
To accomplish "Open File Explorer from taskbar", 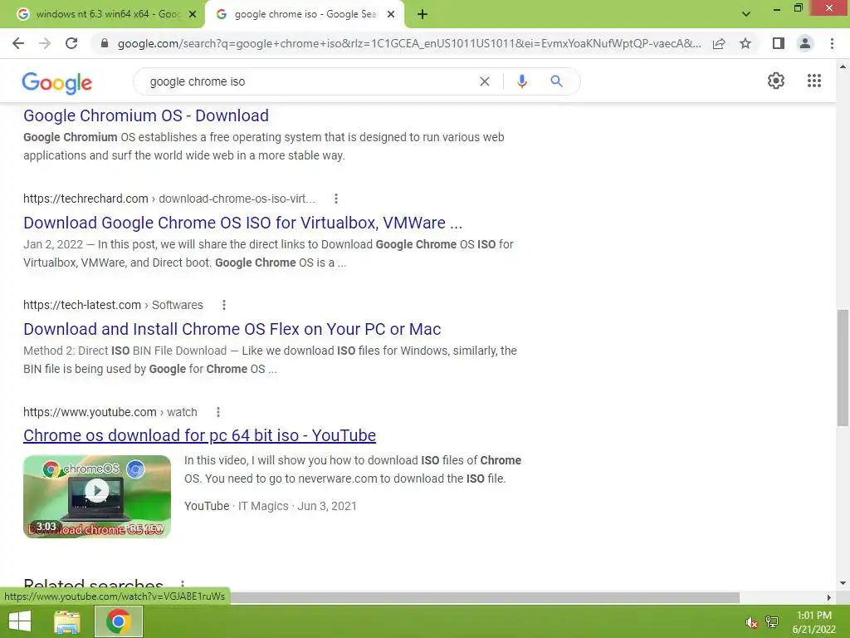I will (x=67, y=621).
